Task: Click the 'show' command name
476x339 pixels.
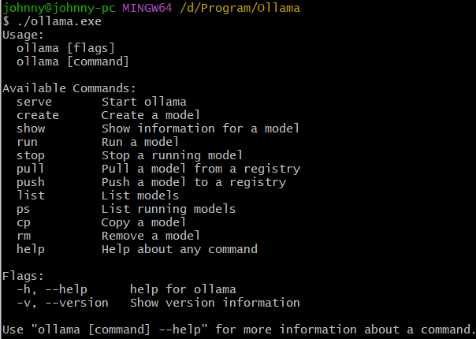Action: point(31,129)
